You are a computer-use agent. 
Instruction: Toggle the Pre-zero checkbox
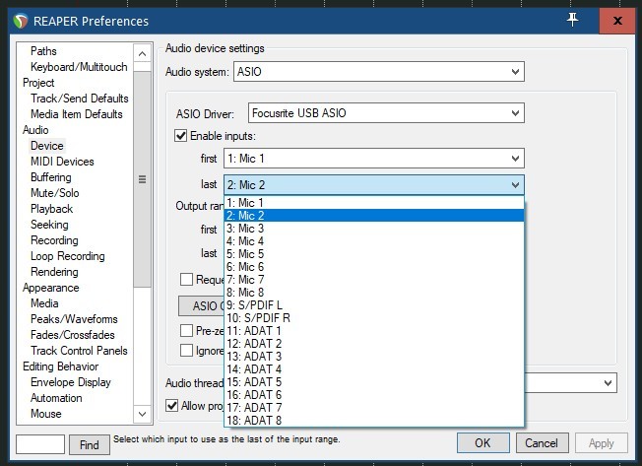click(186, 331)
